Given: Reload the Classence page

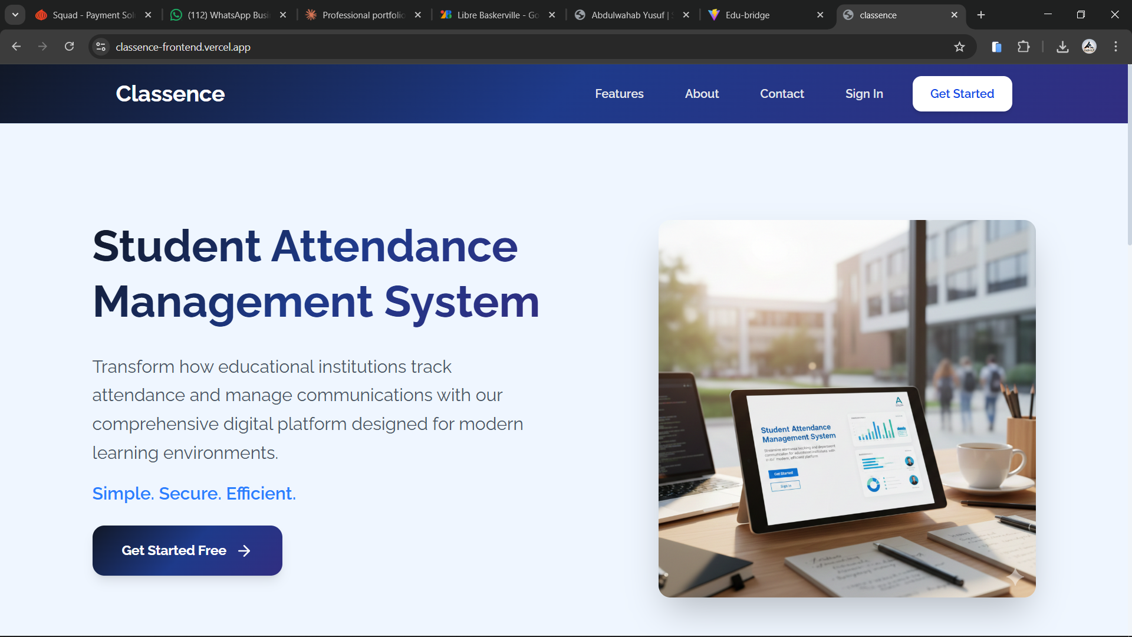Looking at the screenshot, I should tap(69, 47).
